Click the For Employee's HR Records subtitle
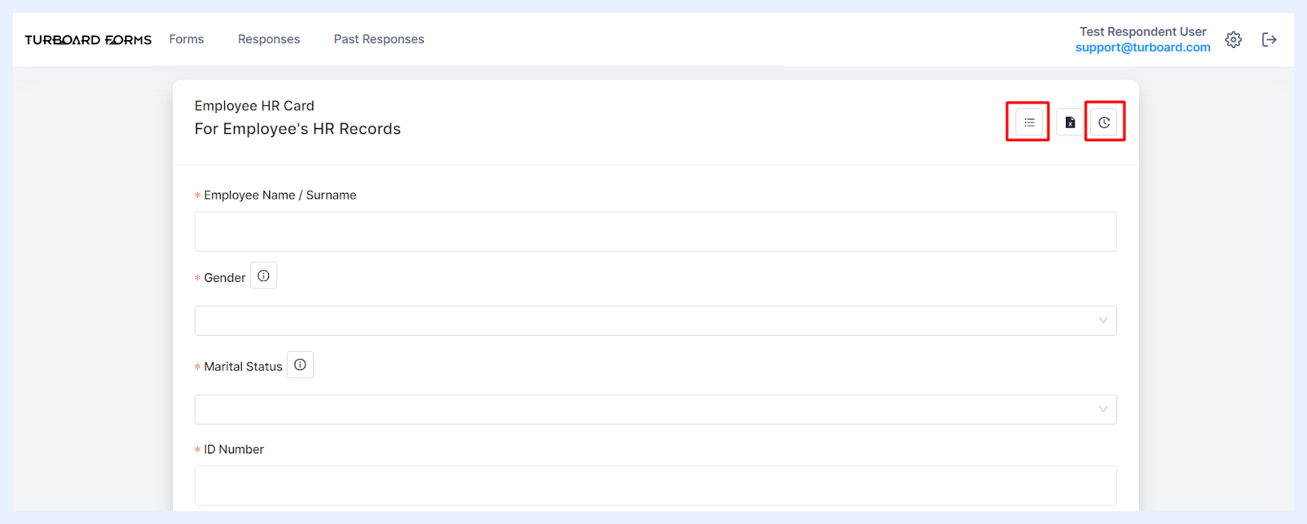Screen dimensions: 1307x524 pyautogui.click(x=298, y=129)
